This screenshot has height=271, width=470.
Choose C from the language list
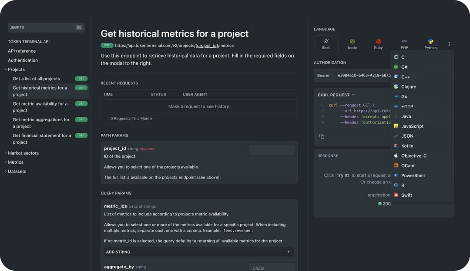tap(422, 57)
